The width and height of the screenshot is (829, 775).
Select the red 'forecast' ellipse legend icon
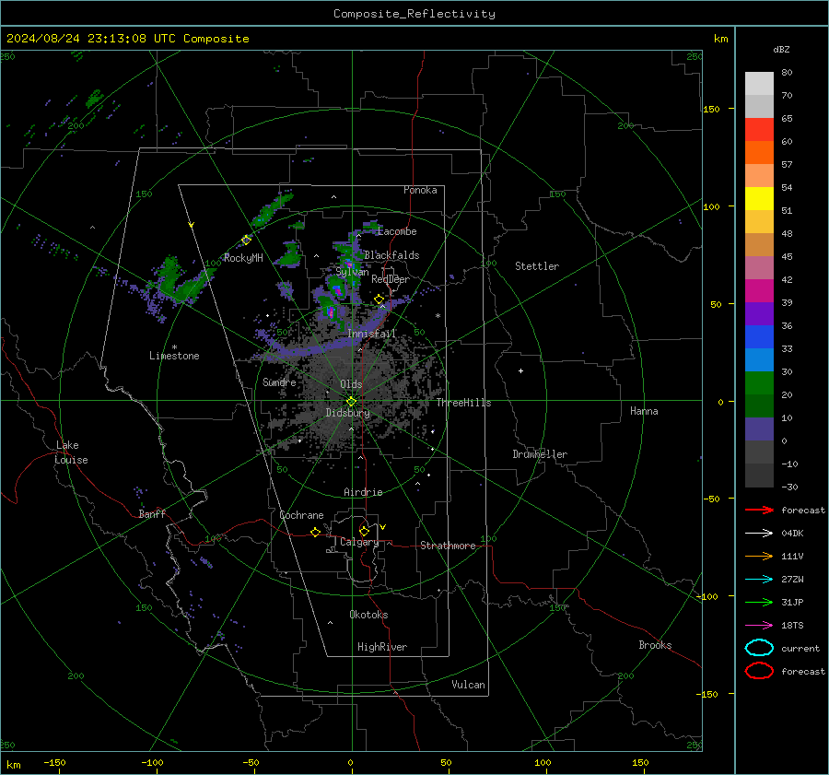point(759,671)
